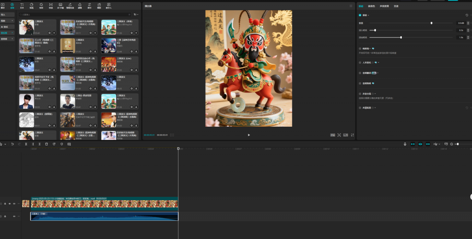Expand the 我的 sidebar dropdown

pos(12,20)
